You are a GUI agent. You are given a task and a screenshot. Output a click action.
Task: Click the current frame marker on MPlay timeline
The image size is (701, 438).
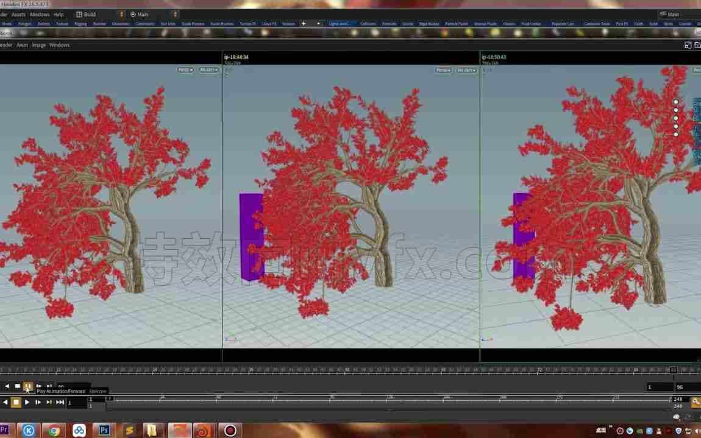click(674, 370)
